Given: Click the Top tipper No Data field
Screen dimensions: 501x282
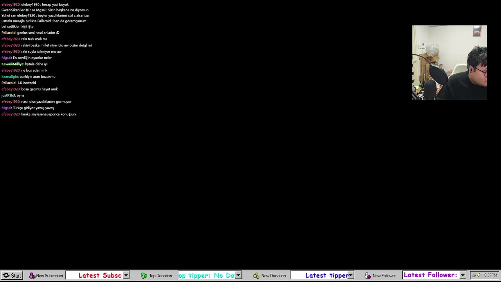Looking at the screenshot, I should tap(206, 275).
